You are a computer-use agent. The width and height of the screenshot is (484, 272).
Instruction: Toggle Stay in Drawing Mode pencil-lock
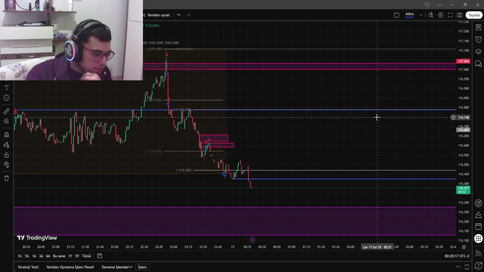coord(6,145)
